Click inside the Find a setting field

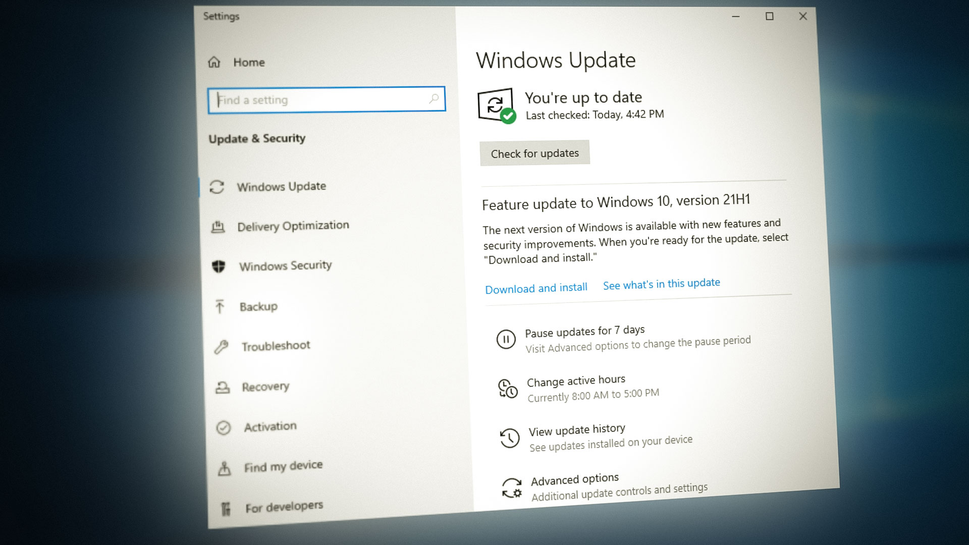point(326,100)
